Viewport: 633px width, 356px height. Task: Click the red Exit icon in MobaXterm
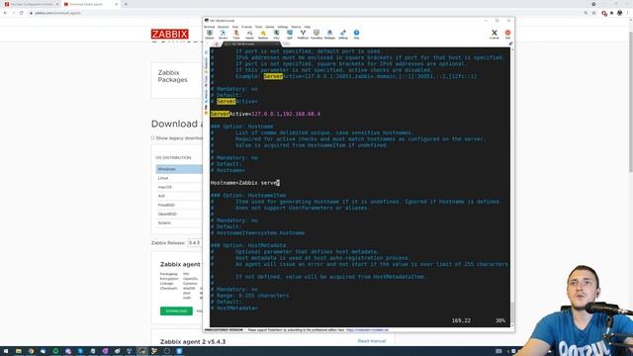pos(507,35)
